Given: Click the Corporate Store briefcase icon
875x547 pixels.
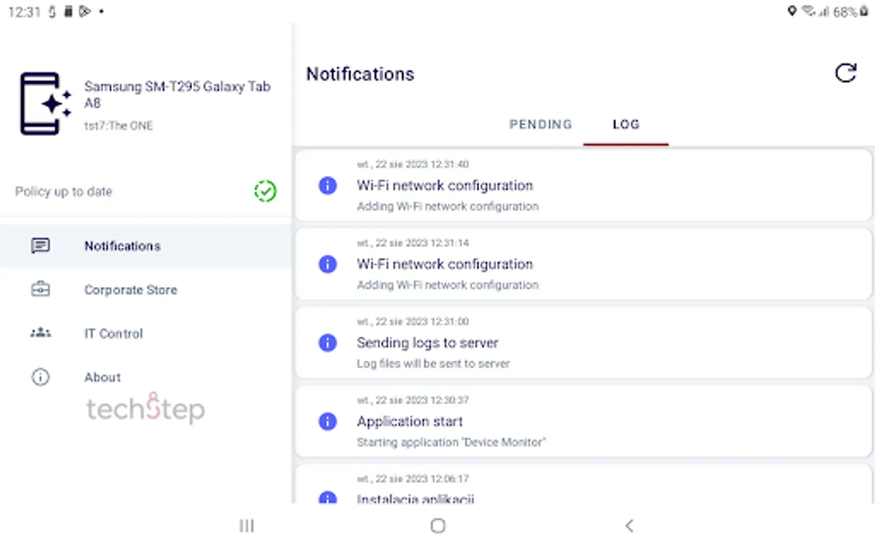Looking at the screenshot, I should pos(41,289).
